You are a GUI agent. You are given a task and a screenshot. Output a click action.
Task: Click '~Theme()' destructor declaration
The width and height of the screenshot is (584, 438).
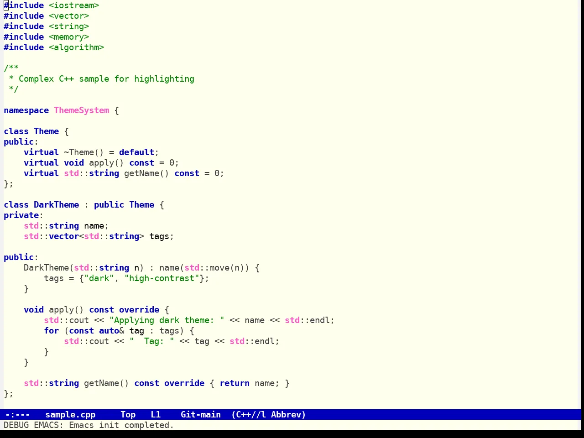[84, 152]
